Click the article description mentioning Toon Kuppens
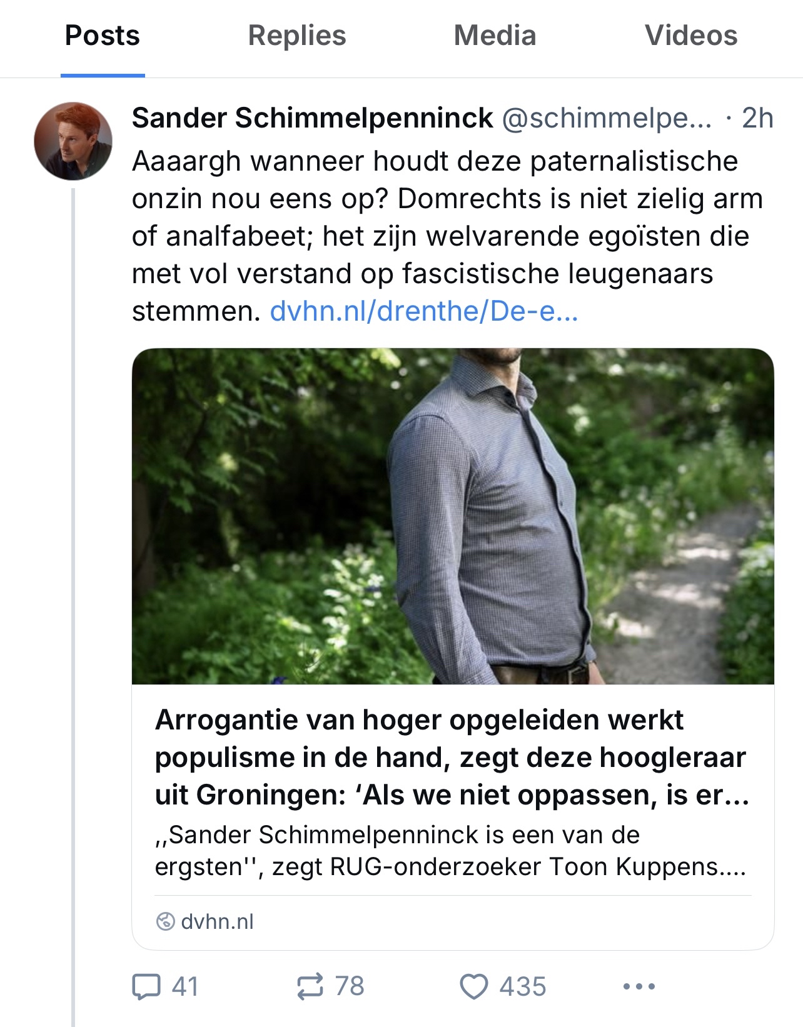The height and width of the screenshot is (1027, 803). [450, 851]
